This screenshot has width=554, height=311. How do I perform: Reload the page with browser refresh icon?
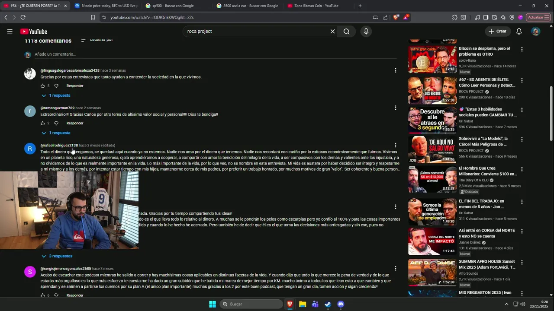23,17
